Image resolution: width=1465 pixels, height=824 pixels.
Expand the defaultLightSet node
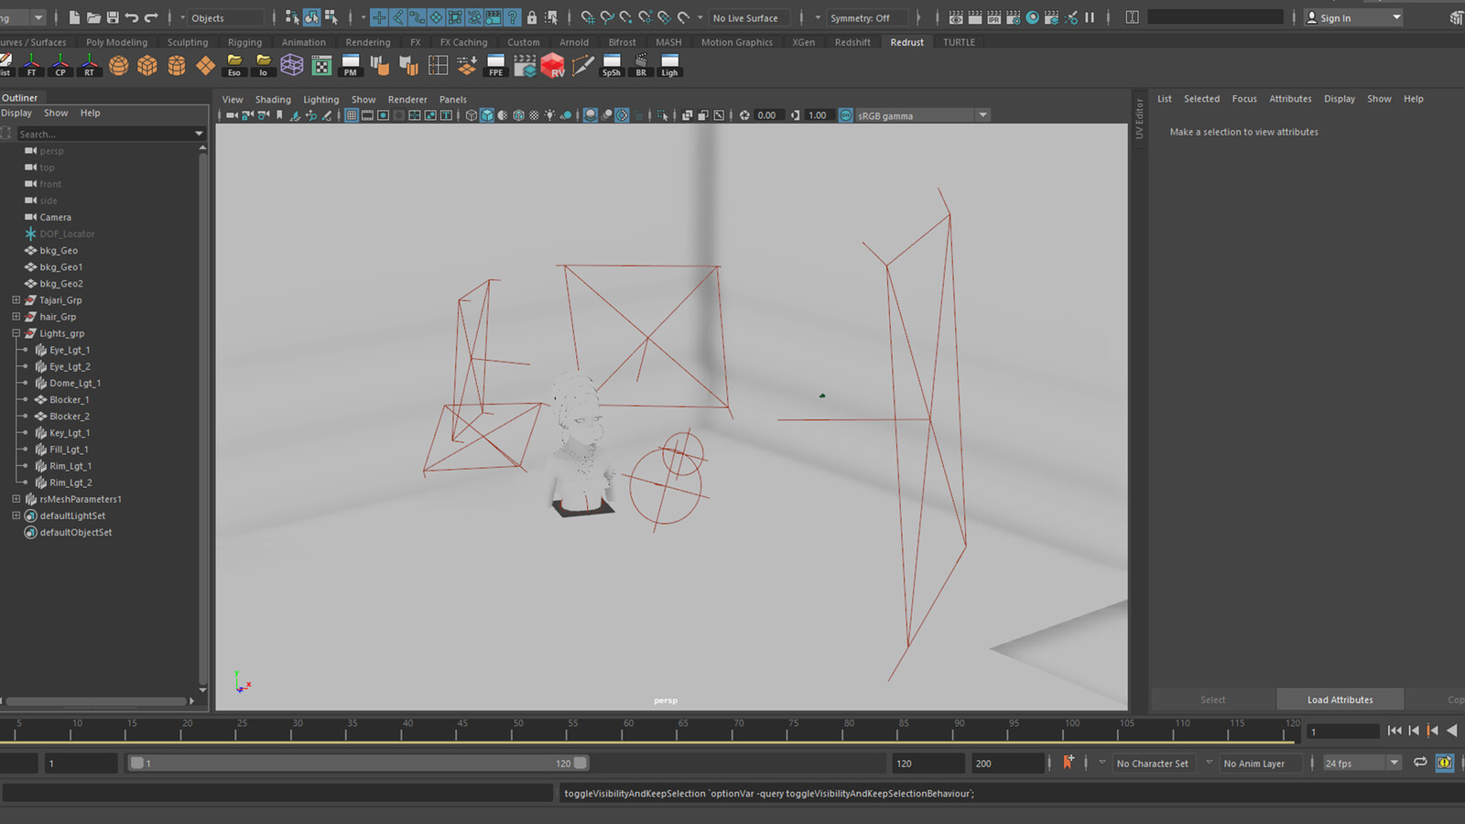point(16,515)
